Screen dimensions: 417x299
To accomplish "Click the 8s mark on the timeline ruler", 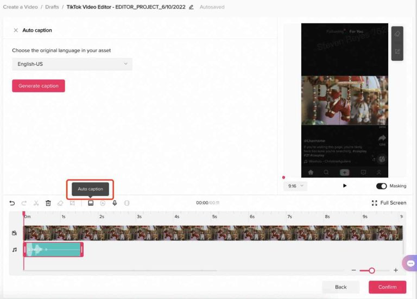I will 327,217.
